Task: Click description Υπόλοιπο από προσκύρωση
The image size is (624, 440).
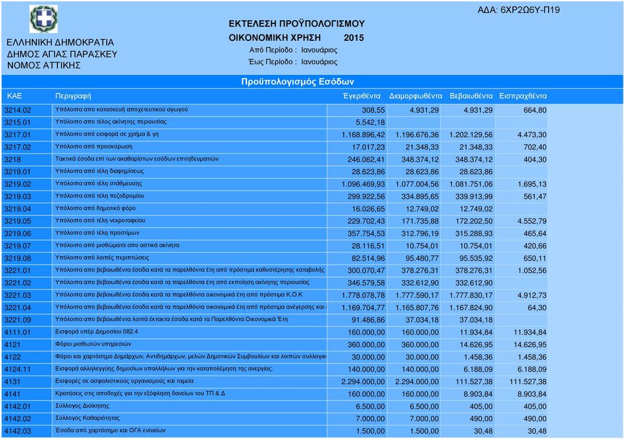Action: tap(94, 146)
